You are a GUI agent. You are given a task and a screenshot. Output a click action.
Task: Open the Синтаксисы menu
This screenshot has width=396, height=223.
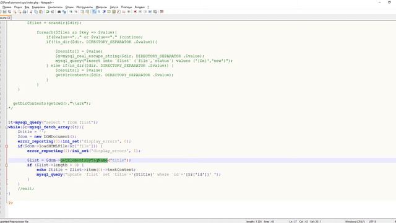point(55,7)
